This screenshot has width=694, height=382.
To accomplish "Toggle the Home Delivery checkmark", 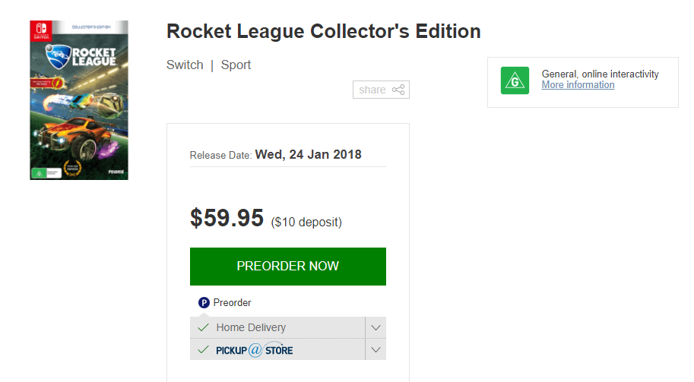I will (203, 327).
